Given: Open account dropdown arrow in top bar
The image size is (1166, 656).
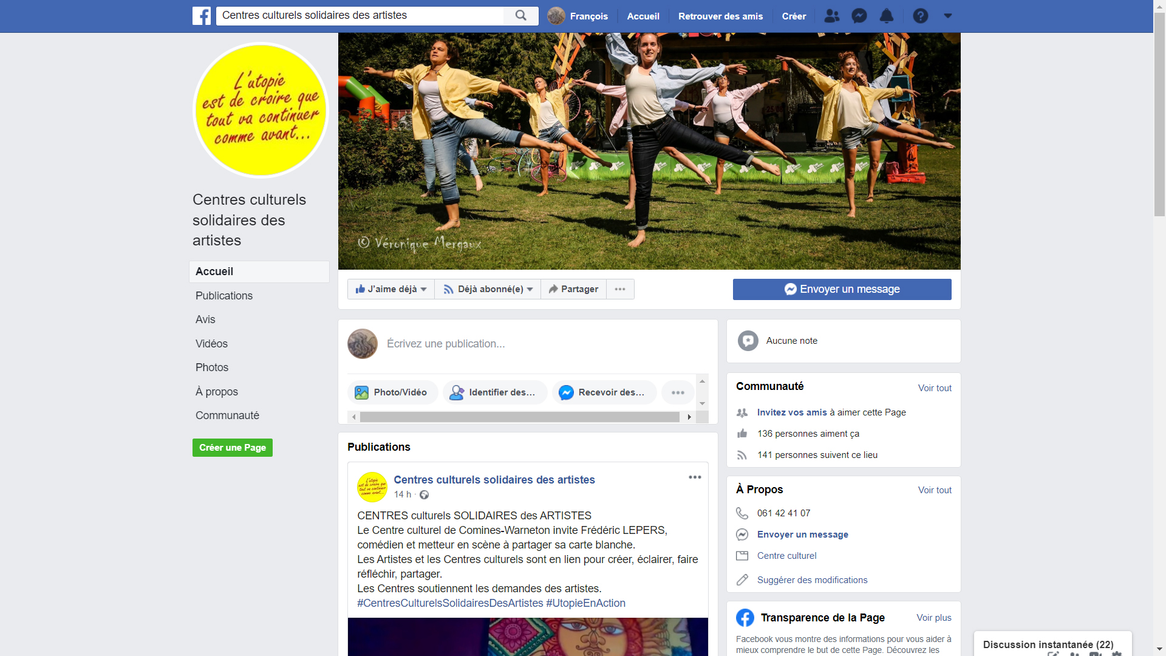Looking at the screenshot, I should [947, 16].
